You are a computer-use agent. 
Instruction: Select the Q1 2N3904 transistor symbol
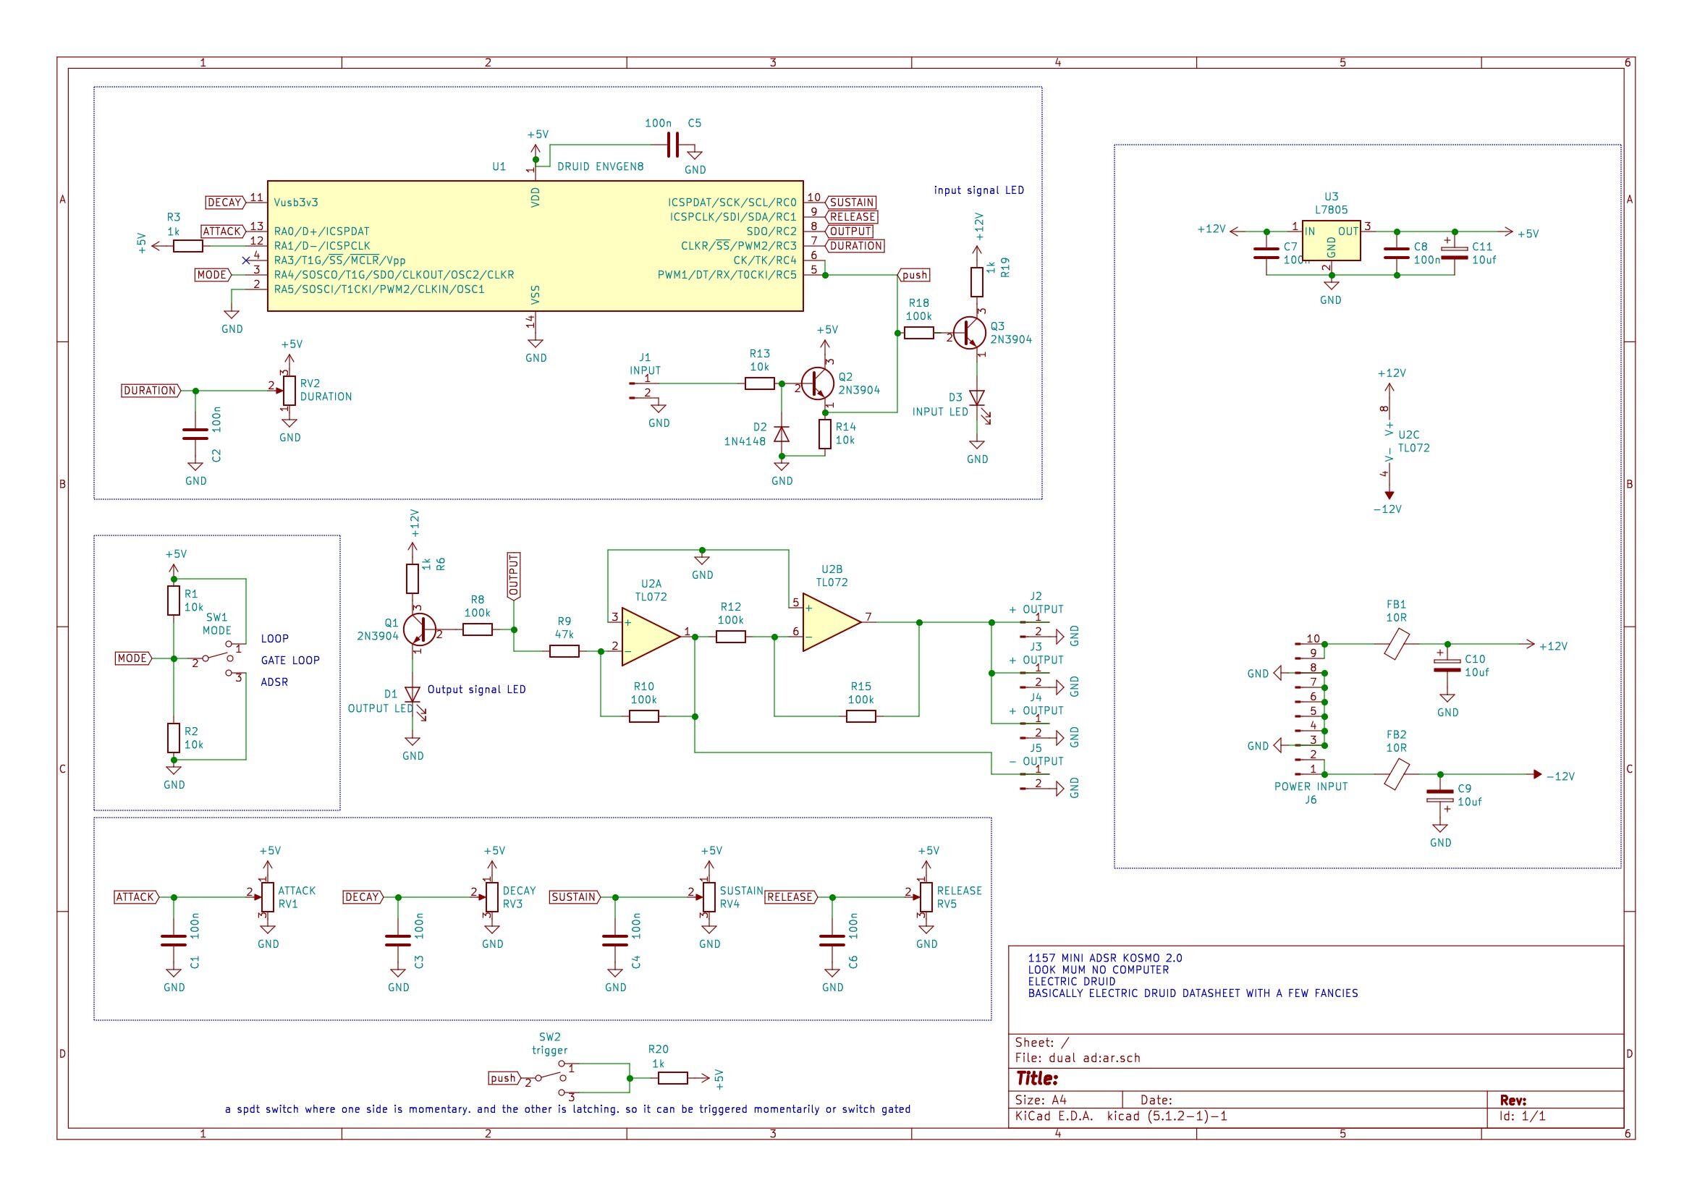(418, 630)
